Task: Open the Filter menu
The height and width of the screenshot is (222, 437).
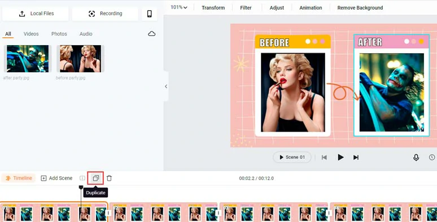Action: (x=246, y=8)
